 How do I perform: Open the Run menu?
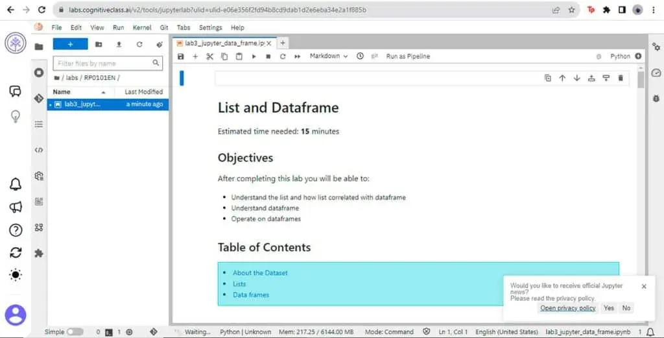[x=118, y=27]
